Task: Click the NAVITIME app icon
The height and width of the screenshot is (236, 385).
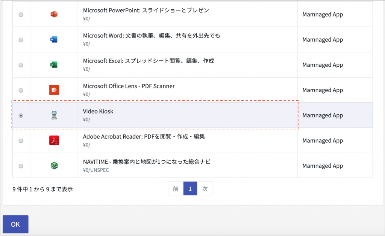Action: (54, 166)
